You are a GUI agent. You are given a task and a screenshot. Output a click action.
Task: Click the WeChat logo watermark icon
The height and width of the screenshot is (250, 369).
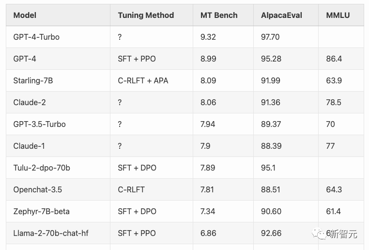tap(320, 234)
